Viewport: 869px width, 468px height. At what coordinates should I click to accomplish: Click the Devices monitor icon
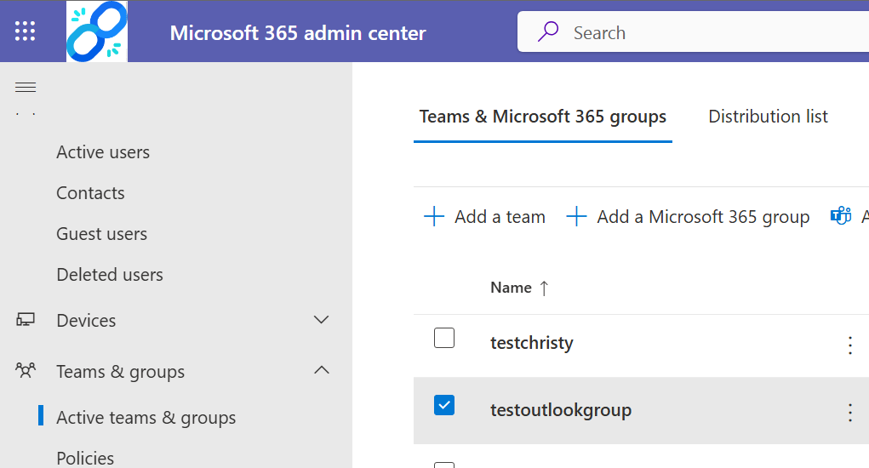pyautogui.click(x=26, y=320)
